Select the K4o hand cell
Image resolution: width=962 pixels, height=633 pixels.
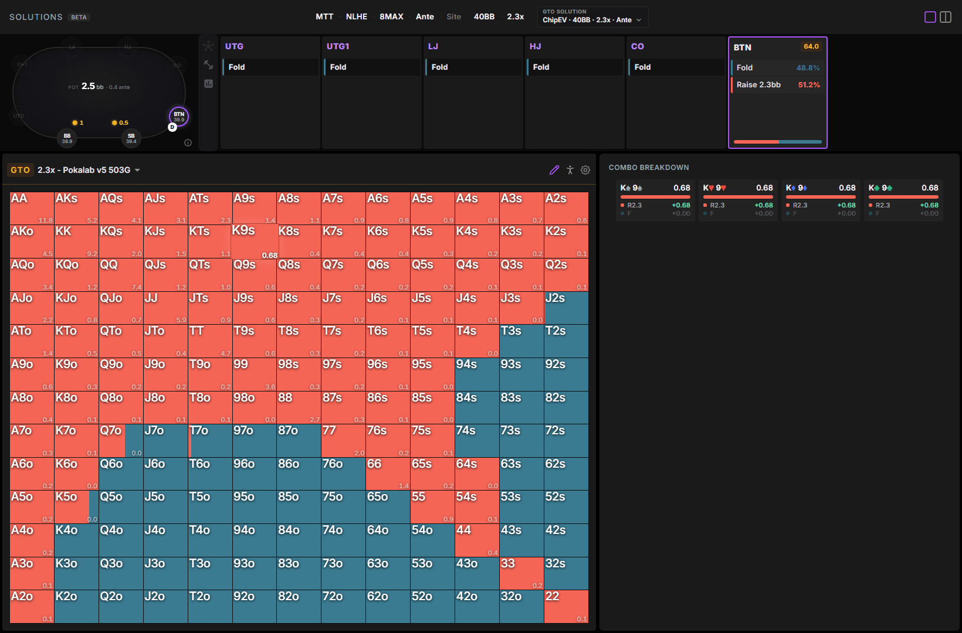pyautogui.click(x=76, y=540)
